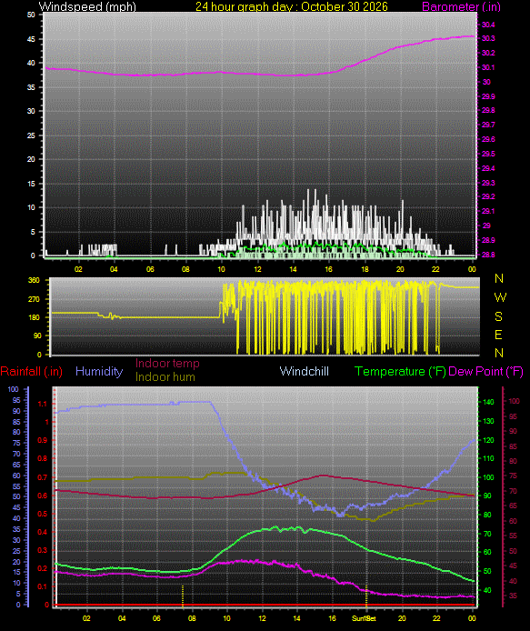Click the Windchill legend label
This screenshot has height=631, width=530.
[x=304, y=371]
